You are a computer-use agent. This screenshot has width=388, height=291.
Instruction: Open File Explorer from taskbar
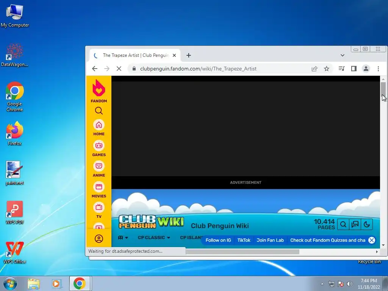pos(34,283)
